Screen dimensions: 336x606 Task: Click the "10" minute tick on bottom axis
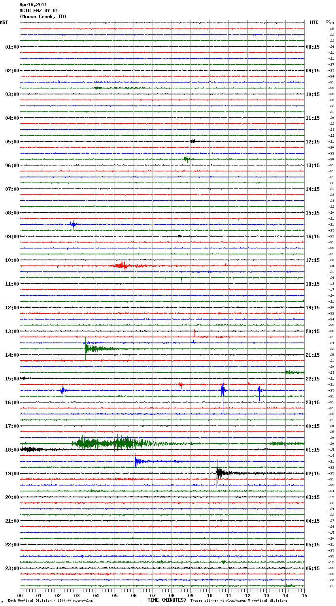(x=210, y=595)
